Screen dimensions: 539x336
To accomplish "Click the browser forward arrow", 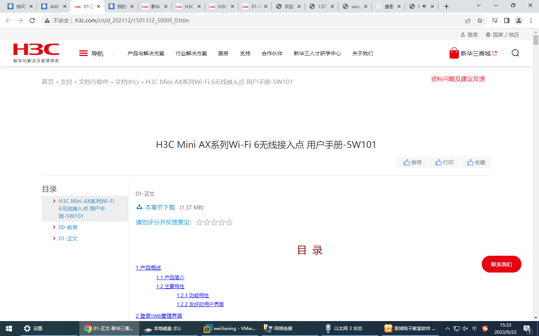I will click(x=20, y=21).
